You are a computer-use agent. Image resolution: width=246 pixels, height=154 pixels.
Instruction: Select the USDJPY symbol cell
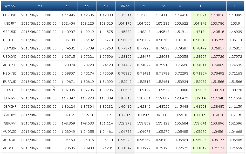coord(10,24)
